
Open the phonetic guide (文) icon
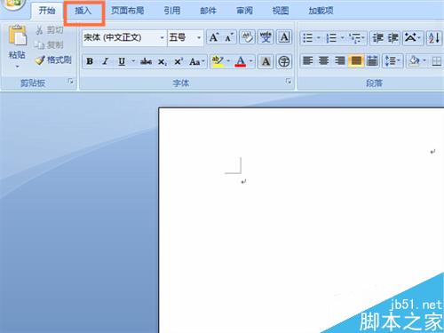[x=266, y=37]
